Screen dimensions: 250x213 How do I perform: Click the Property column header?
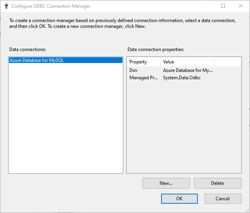143,62
